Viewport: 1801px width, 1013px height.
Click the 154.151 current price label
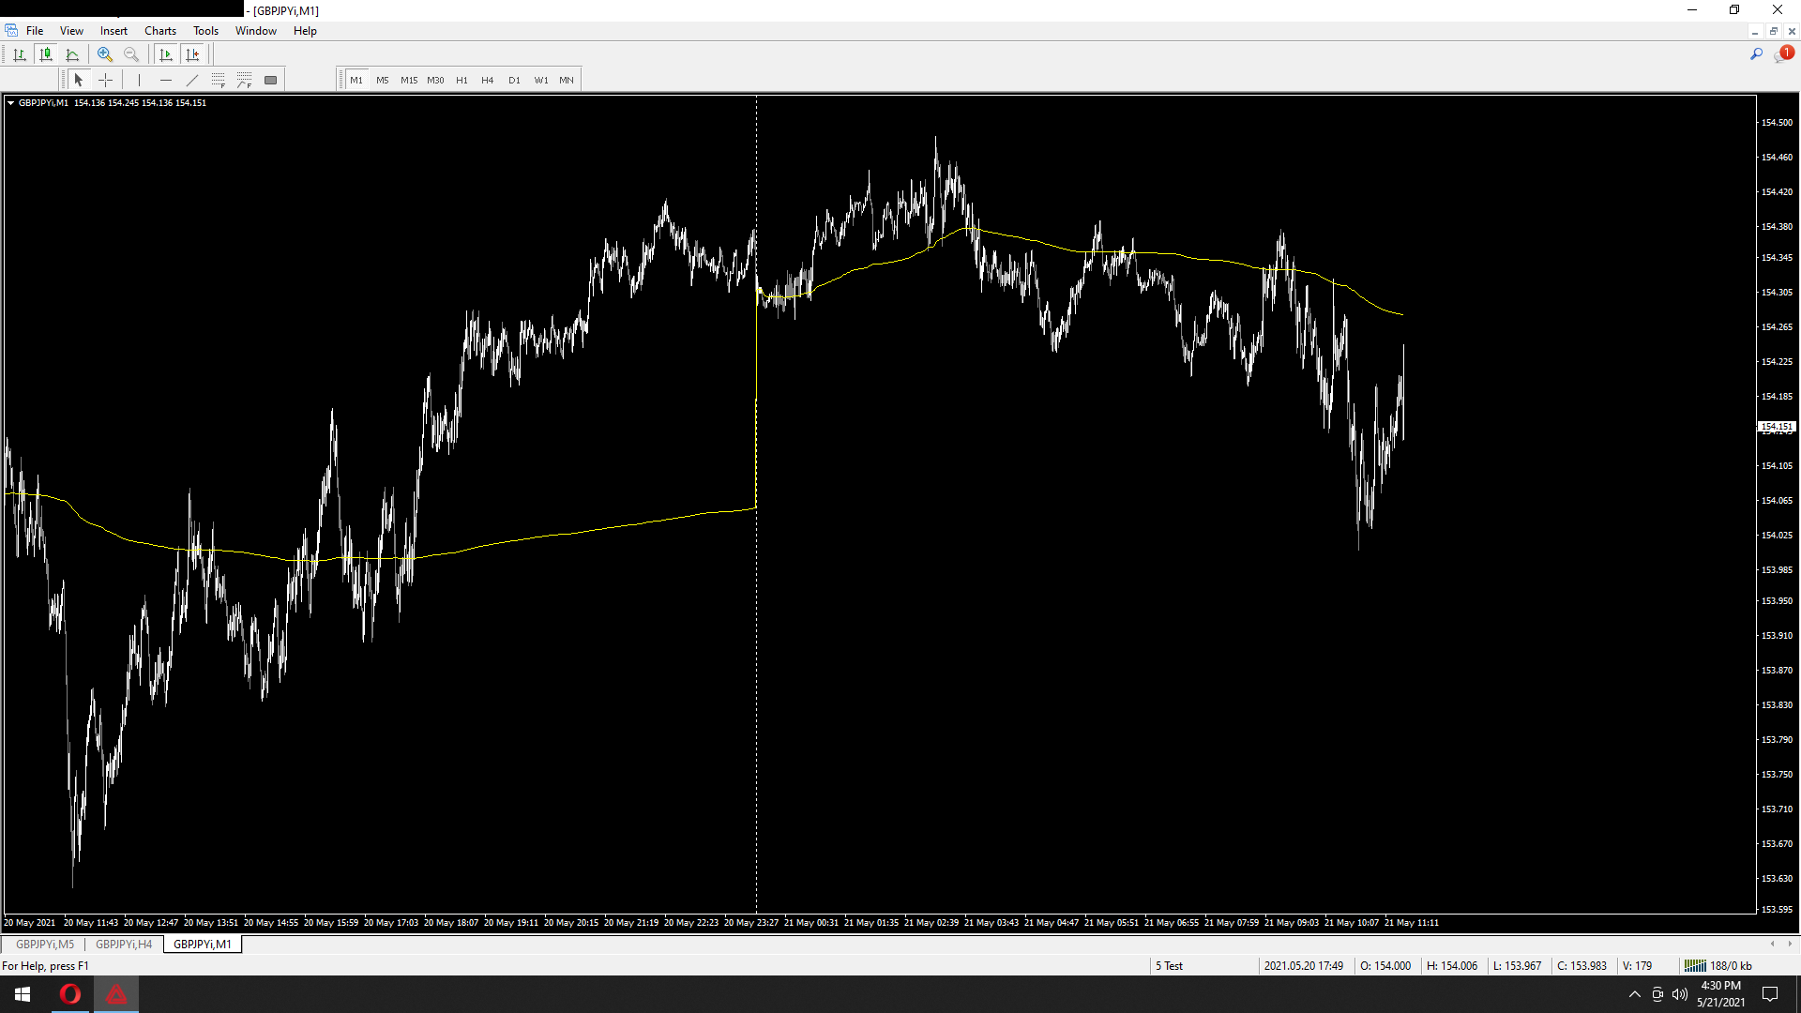click(1776, 427)
